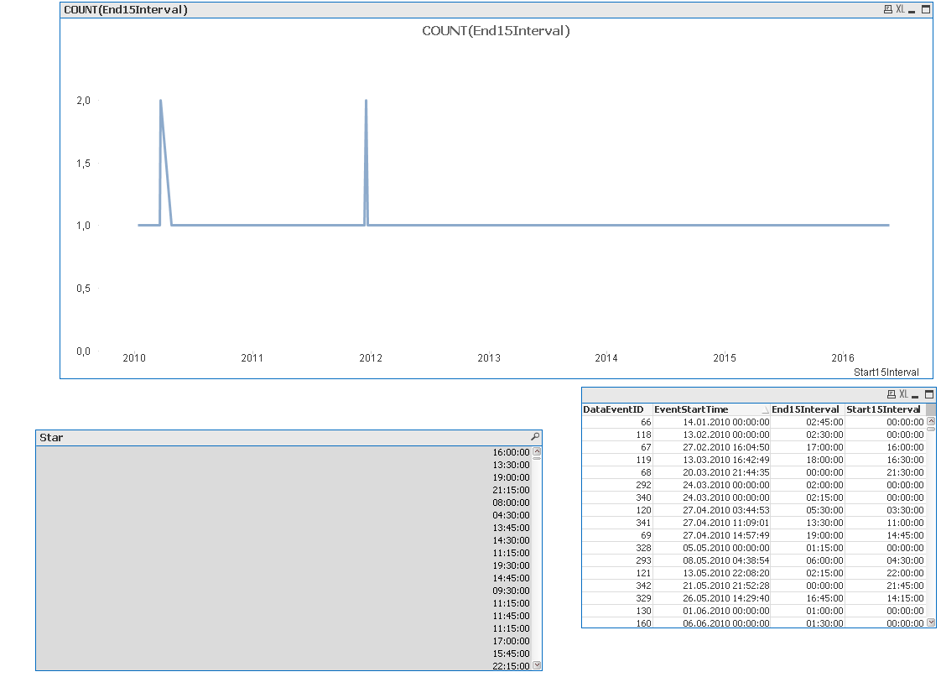Select 04:30:00 in the Star list

[283, 516]
